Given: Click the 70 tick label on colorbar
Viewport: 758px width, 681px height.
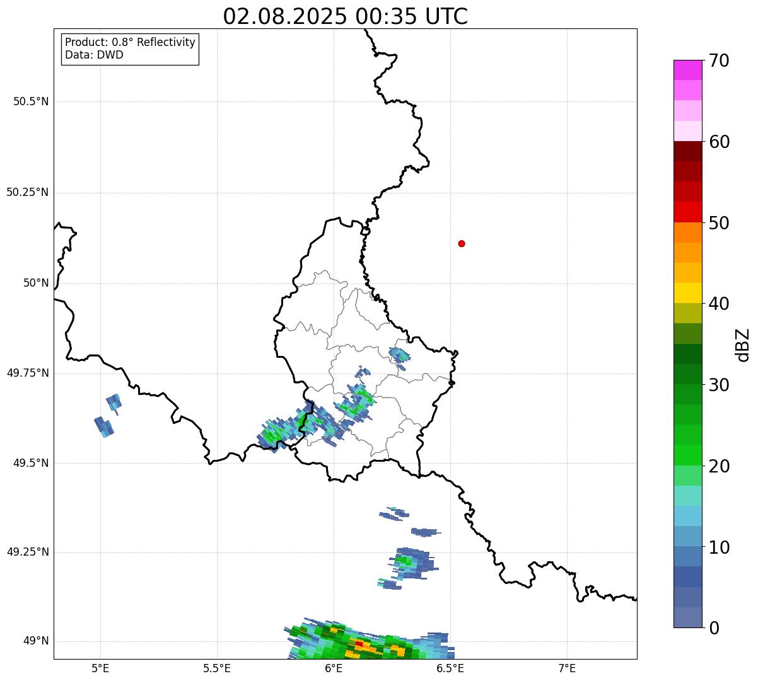Looking at the screenshot, I should pyautogui.click(x=719, y=60).
